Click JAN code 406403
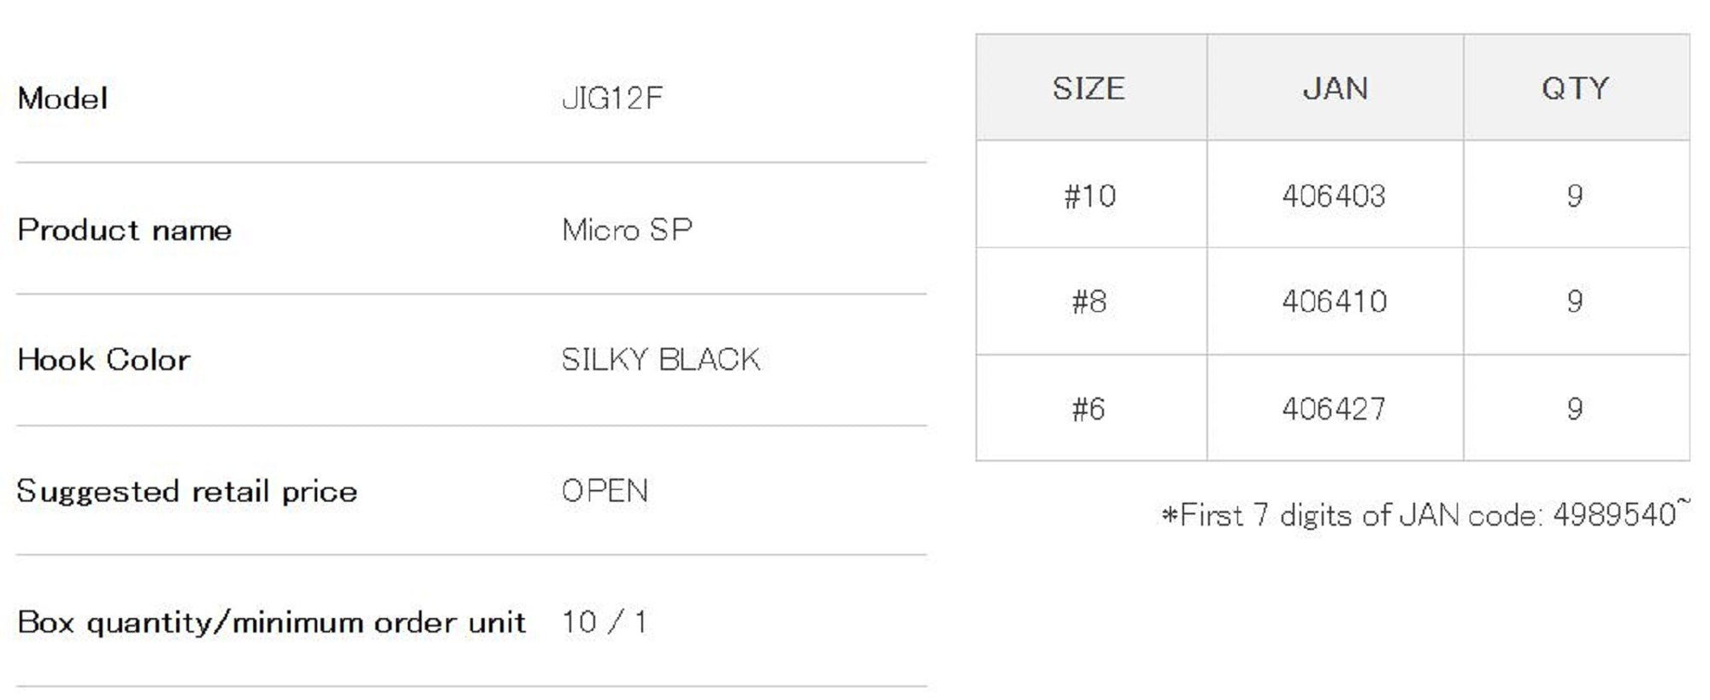This screenshot has width=1710, height=700. [1334, 197]
